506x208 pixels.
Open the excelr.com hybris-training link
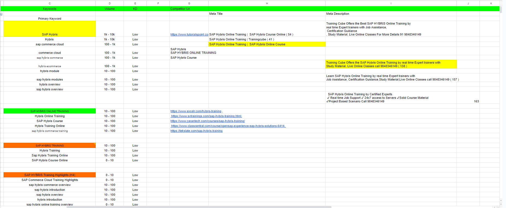tap(196, 111)
